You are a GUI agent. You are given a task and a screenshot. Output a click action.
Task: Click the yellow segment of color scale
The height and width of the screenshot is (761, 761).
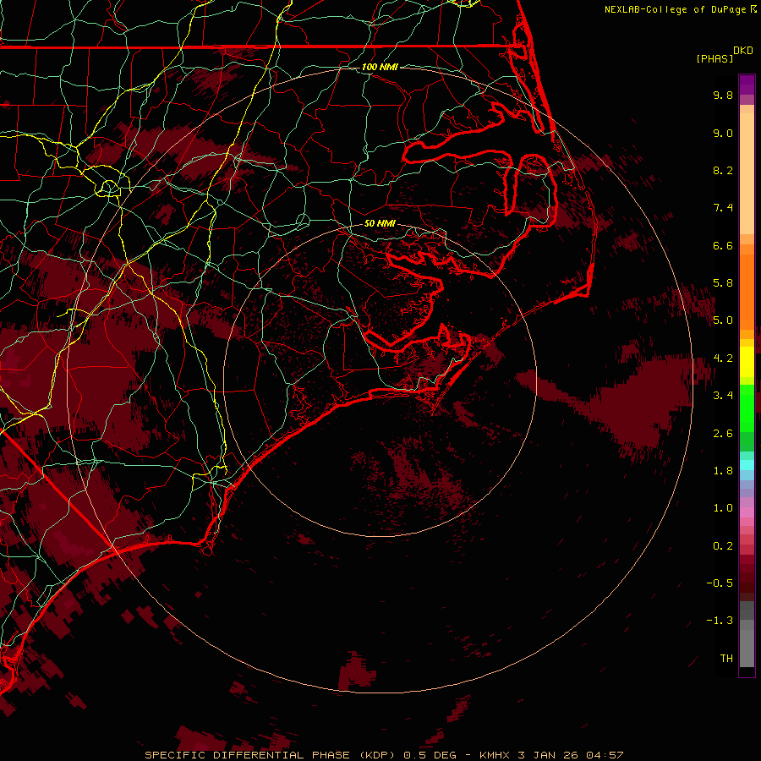click(747, 362)
